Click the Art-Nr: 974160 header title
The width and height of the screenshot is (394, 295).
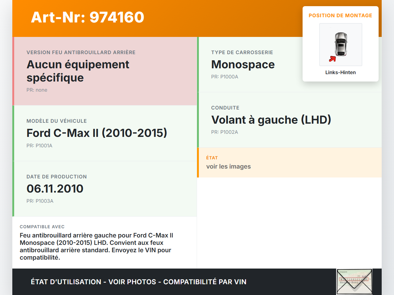point(87,17)
